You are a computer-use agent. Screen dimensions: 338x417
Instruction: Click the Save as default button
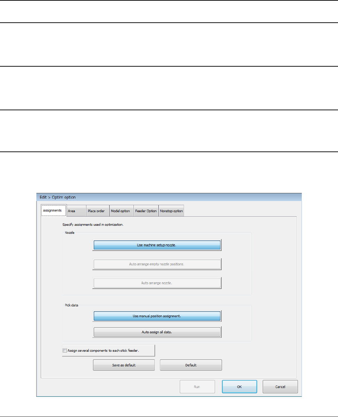pyautogui.click(x=124, y=365)
